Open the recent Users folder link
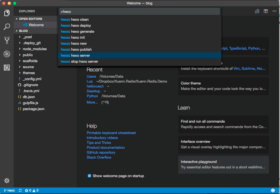Viewport: 280px width, 194px height. point(91,76)
